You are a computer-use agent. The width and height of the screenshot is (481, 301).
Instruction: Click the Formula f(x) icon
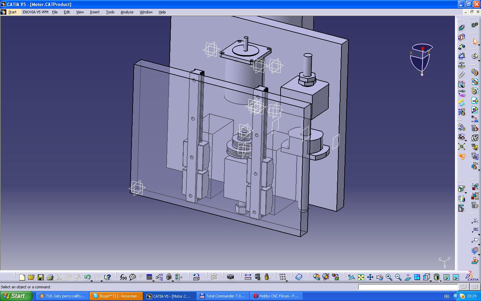coord(123,277)
